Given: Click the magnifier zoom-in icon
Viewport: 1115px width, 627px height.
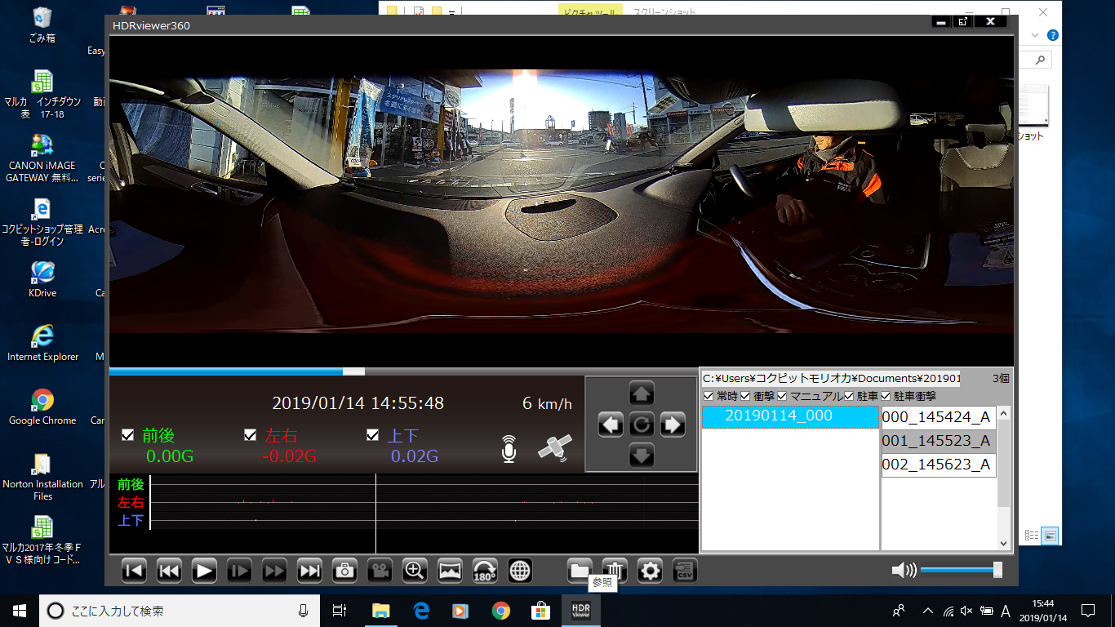Looking at the screenshot, I should (x=415, y=571).
